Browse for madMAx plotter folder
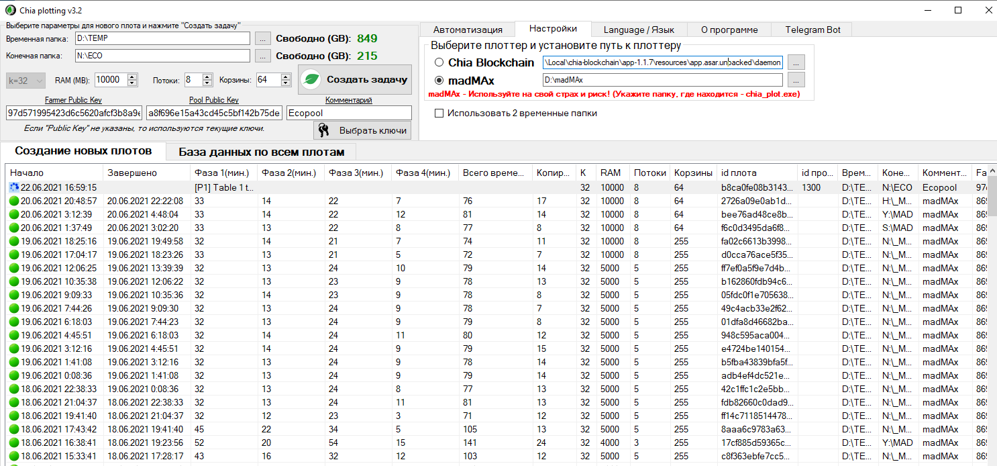This screenshot has width=997, height=466. [x=795, y=80]
